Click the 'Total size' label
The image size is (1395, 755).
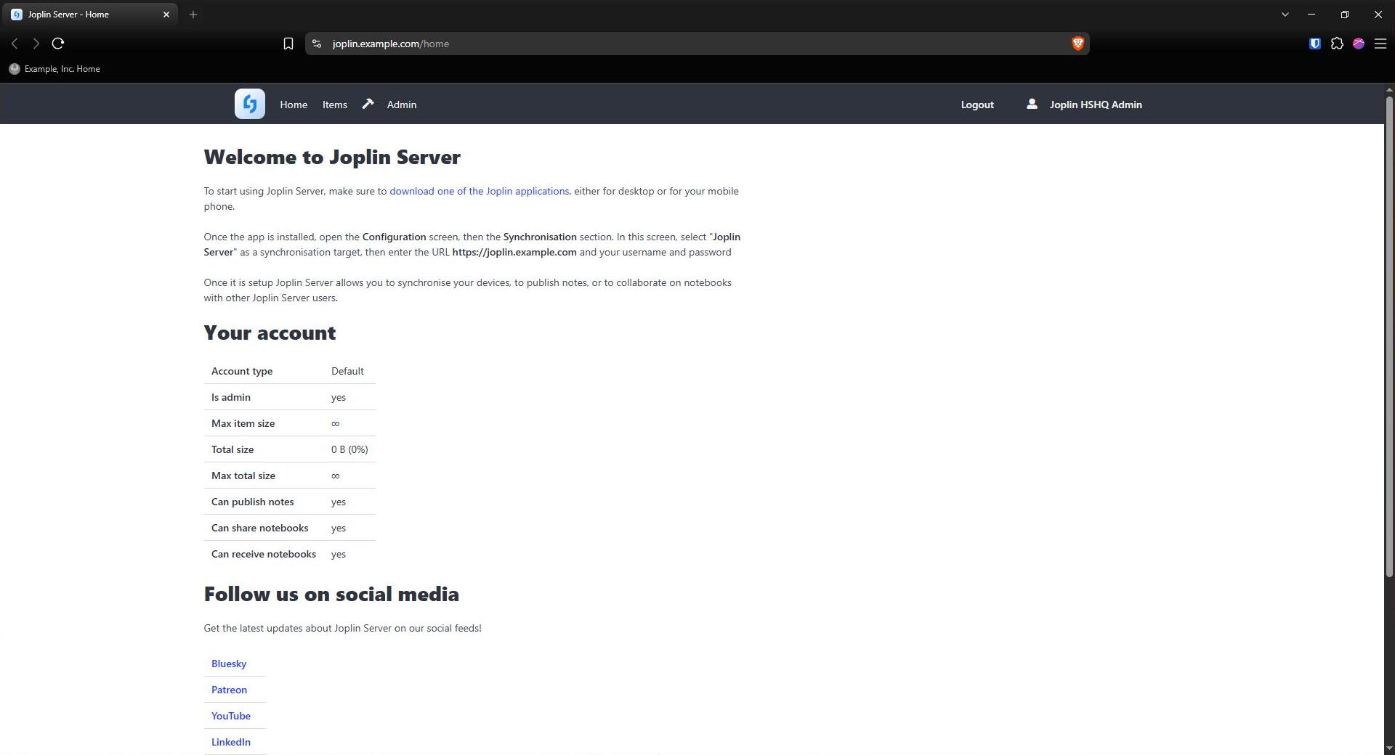[x=232, y=449]
